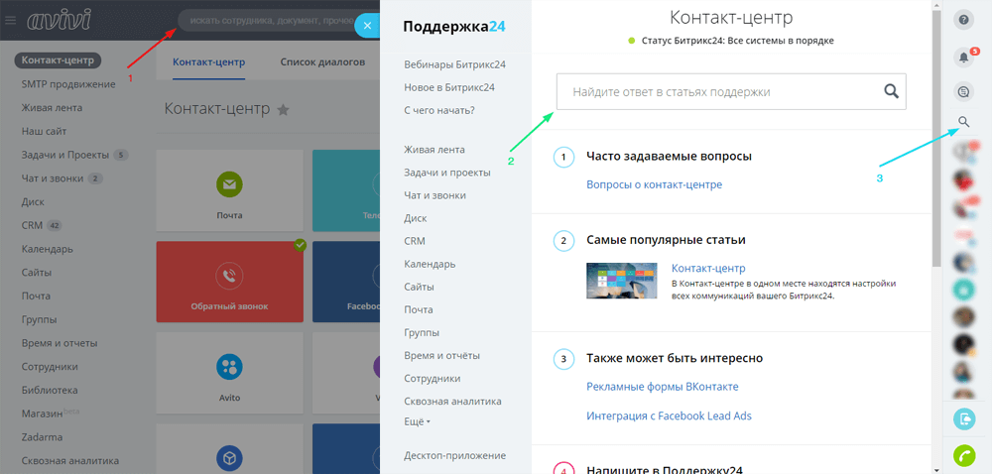Viewport: 992px width, 474px height.
Task: Open Новое в Битрикс24 help link
Action: 449,87
